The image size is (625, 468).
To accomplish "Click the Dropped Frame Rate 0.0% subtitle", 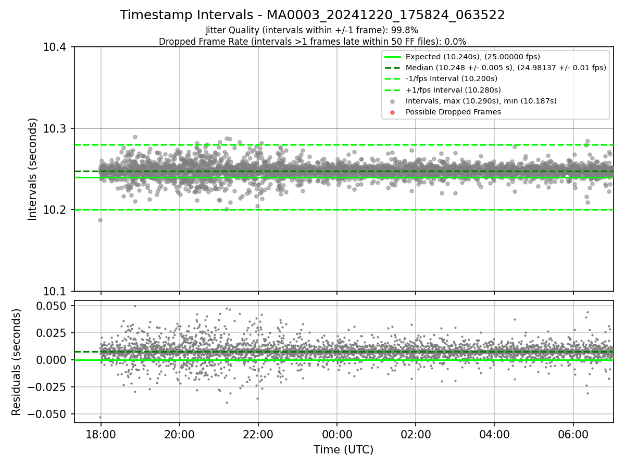I will (x=312, y=41).
